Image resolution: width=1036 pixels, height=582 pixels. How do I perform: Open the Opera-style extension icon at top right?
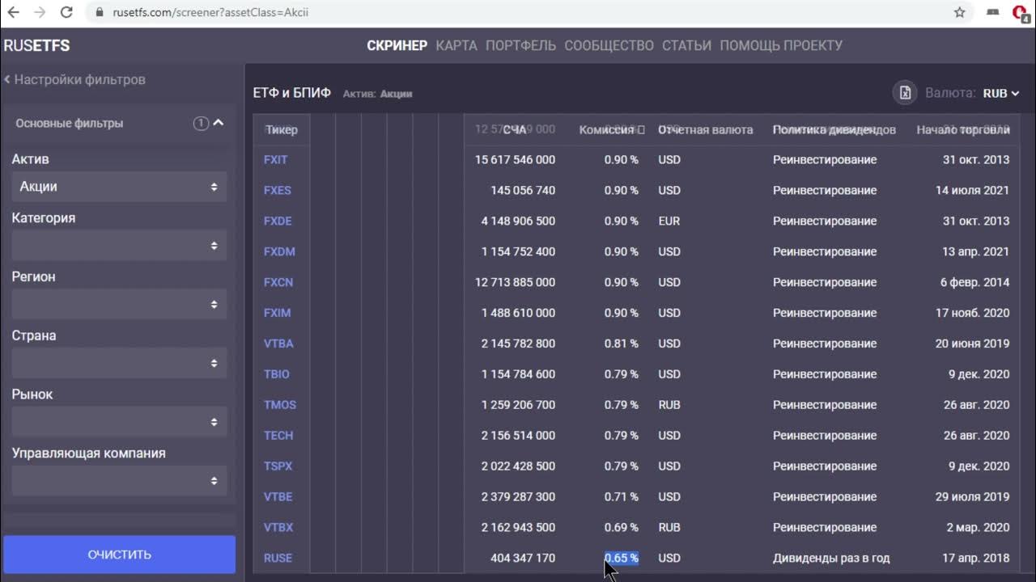(1021, 12)
